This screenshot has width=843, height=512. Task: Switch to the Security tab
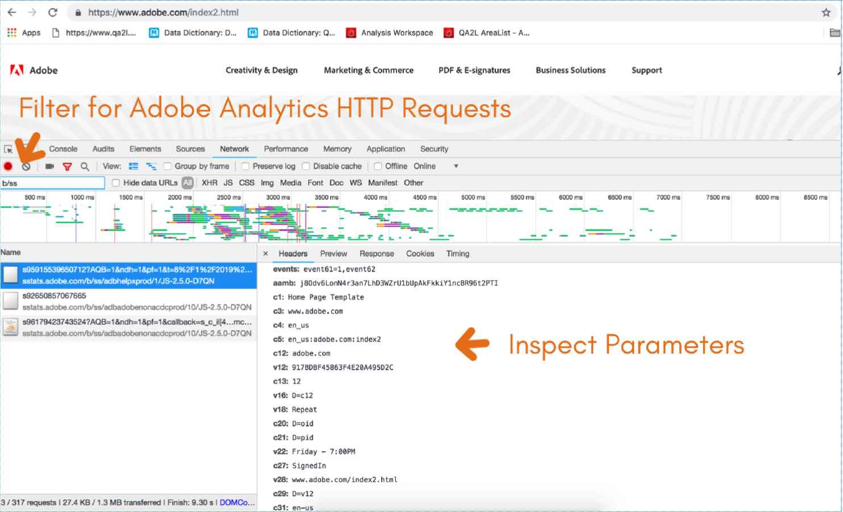[x=435, y=149]
